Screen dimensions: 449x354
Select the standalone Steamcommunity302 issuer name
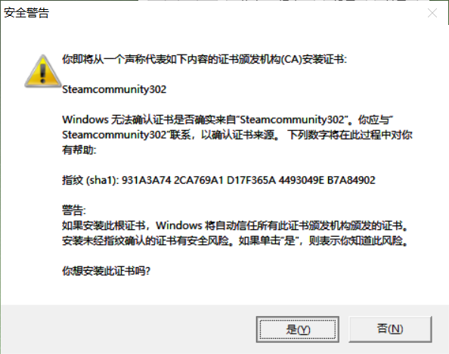(x=114, y=89)
